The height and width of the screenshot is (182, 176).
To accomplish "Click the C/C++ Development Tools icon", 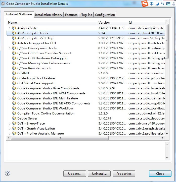I will coord(14,48).
